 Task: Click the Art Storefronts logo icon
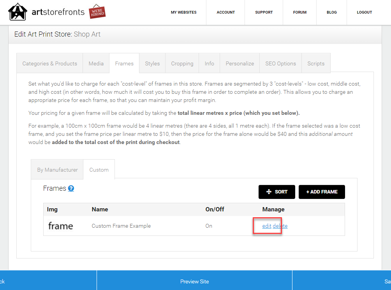(x=18, y=12)
